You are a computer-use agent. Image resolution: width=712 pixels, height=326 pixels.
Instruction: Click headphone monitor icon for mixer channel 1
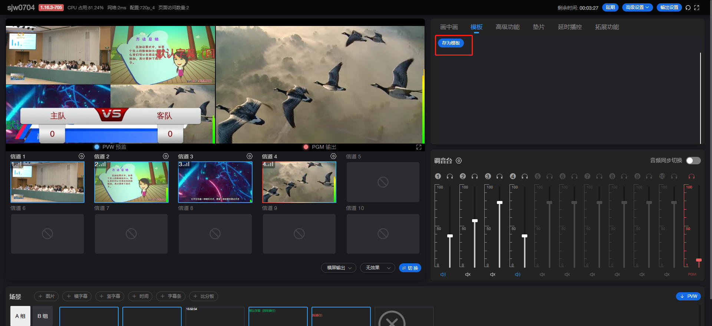pyautogui.click(x=450, y=177)
